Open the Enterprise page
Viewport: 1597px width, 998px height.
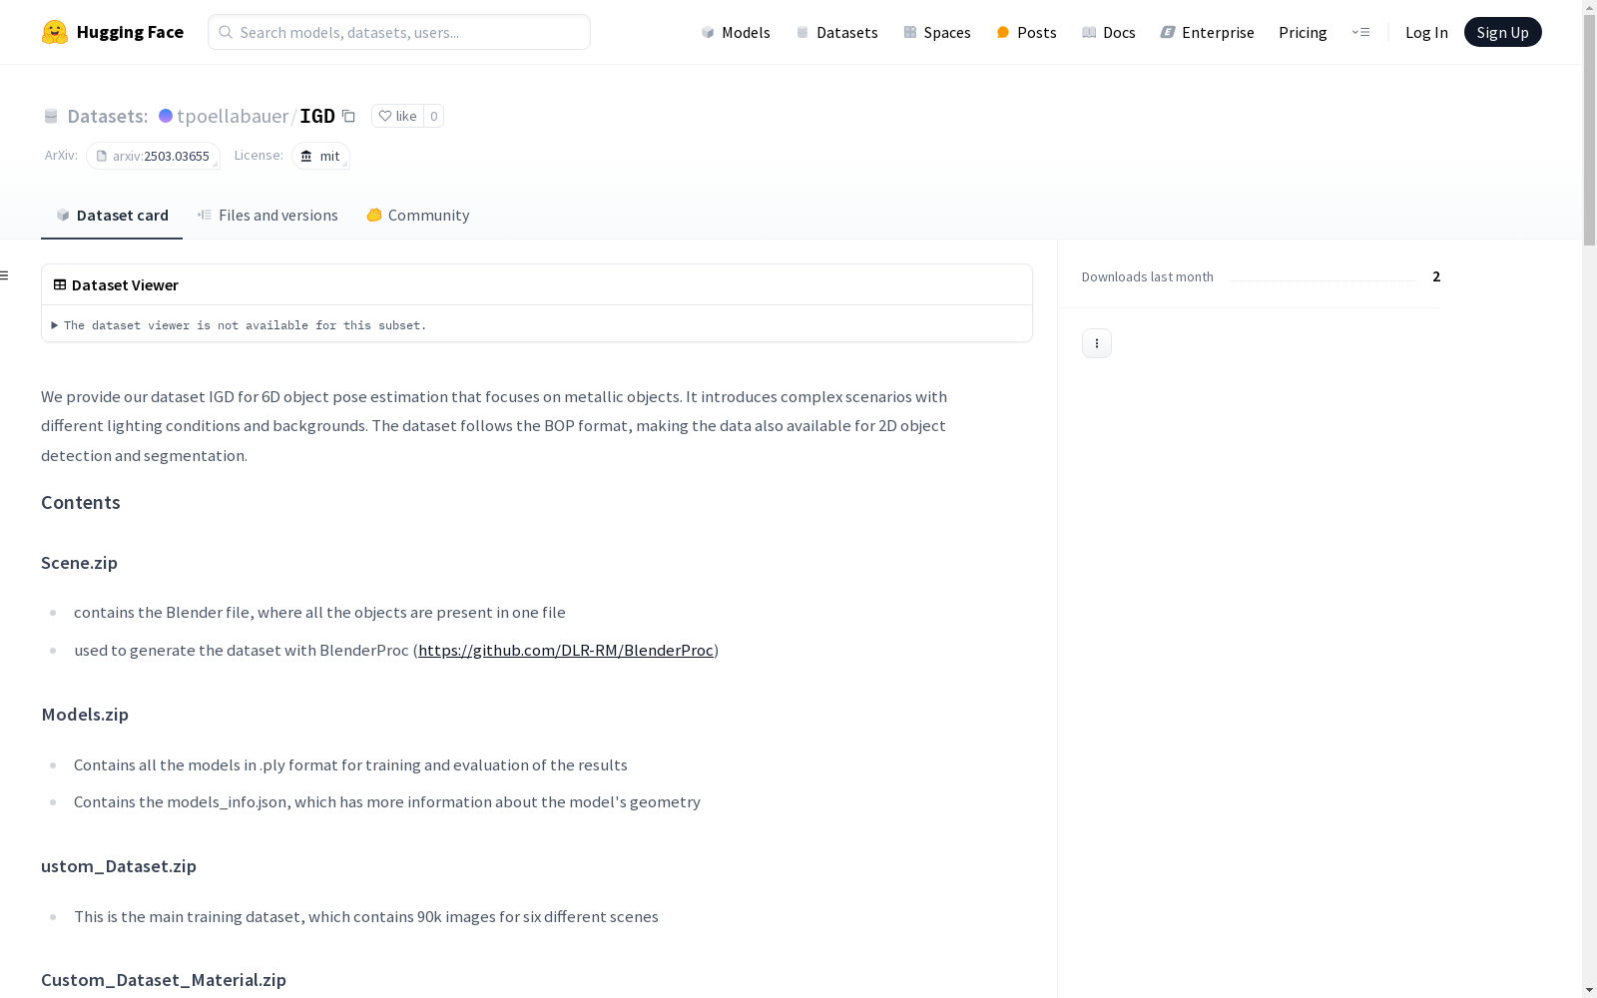coord(1207,32)
